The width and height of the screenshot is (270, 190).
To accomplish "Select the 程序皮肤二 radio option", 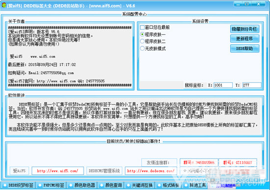I will click(142, 41).
